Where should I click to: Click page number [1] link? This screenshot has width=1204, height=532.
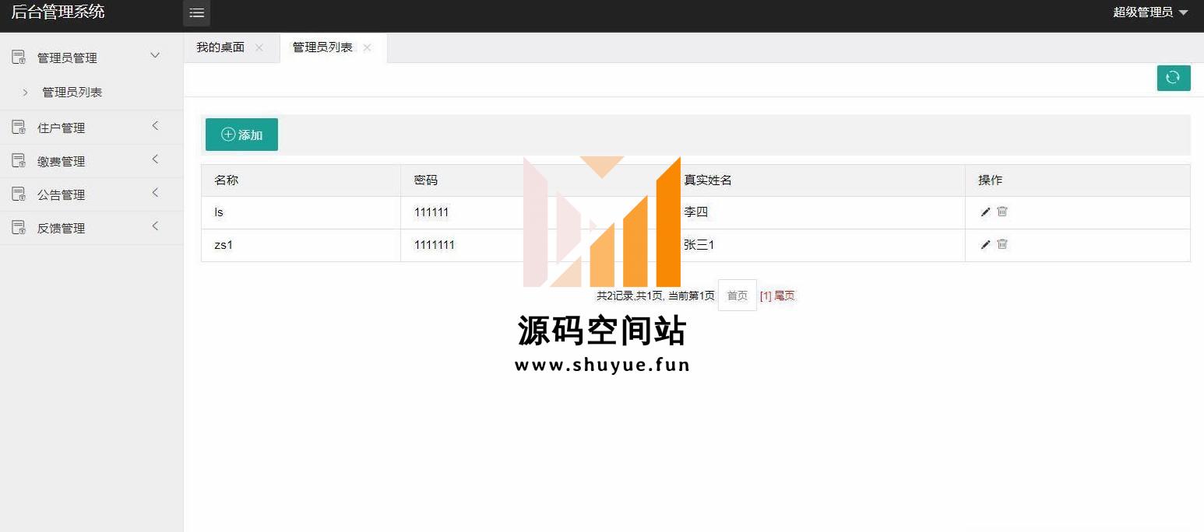point(766,296)
